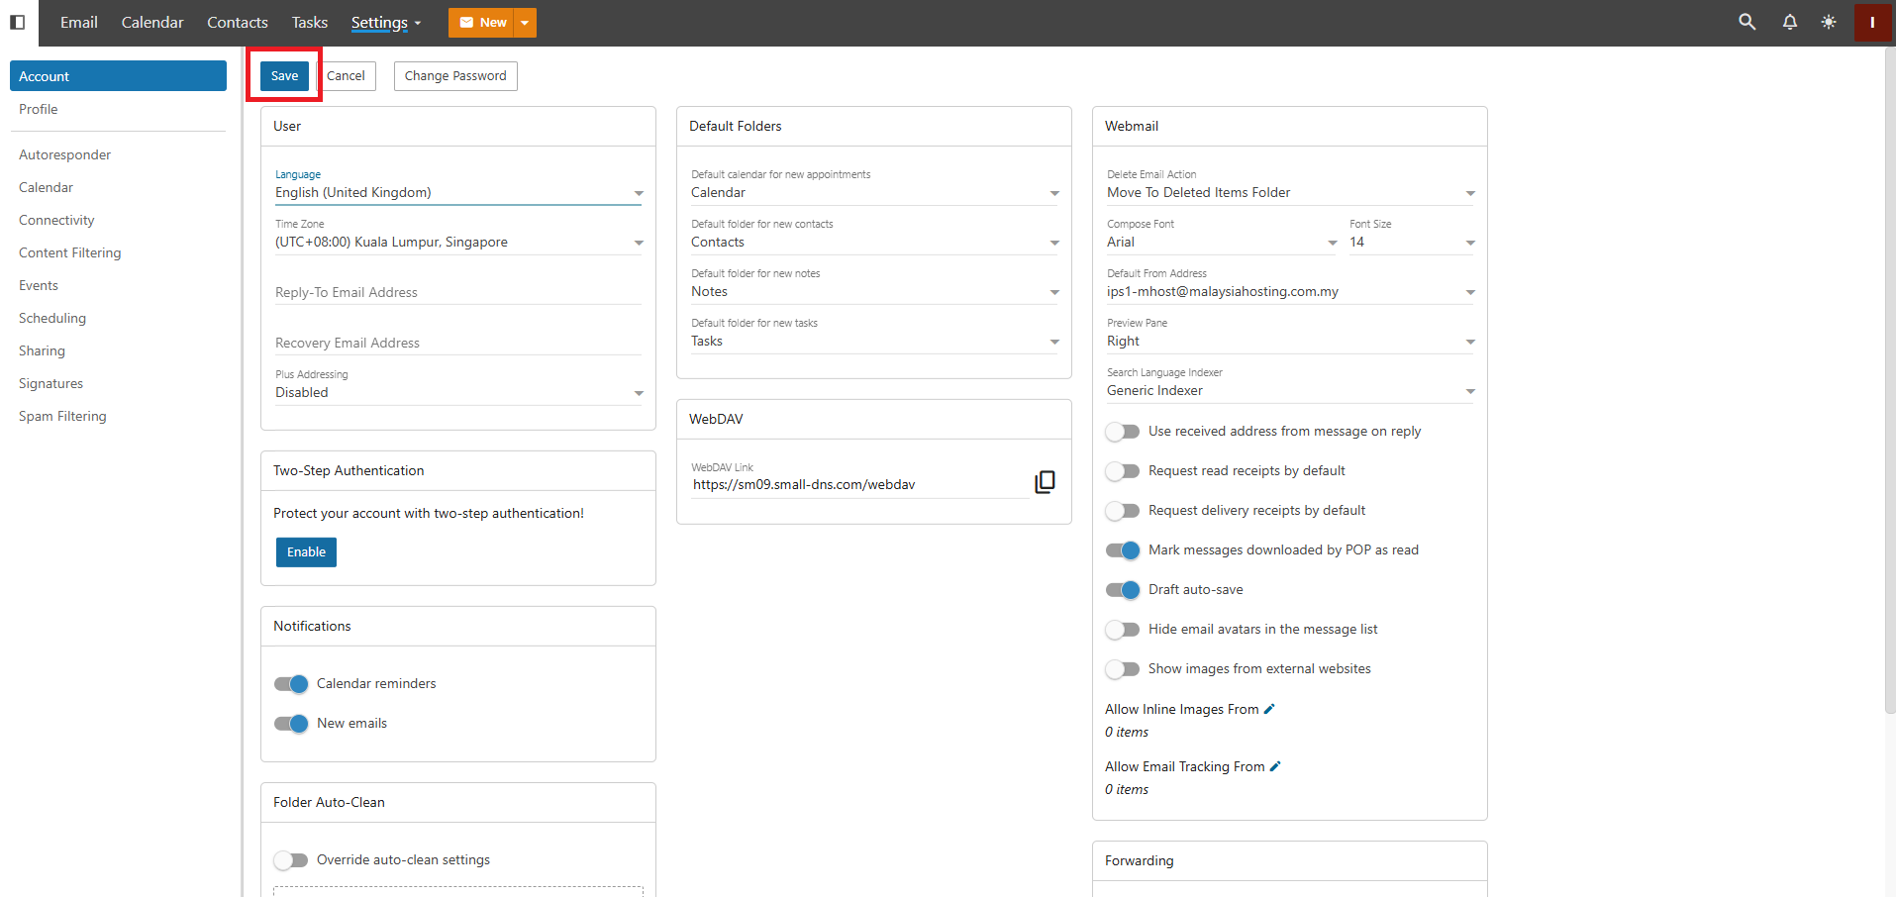Focus the Reply-To Email Address field
The width and height of the screenshot is (1896, 897).
pyautogui.click(x=459, y=293)
